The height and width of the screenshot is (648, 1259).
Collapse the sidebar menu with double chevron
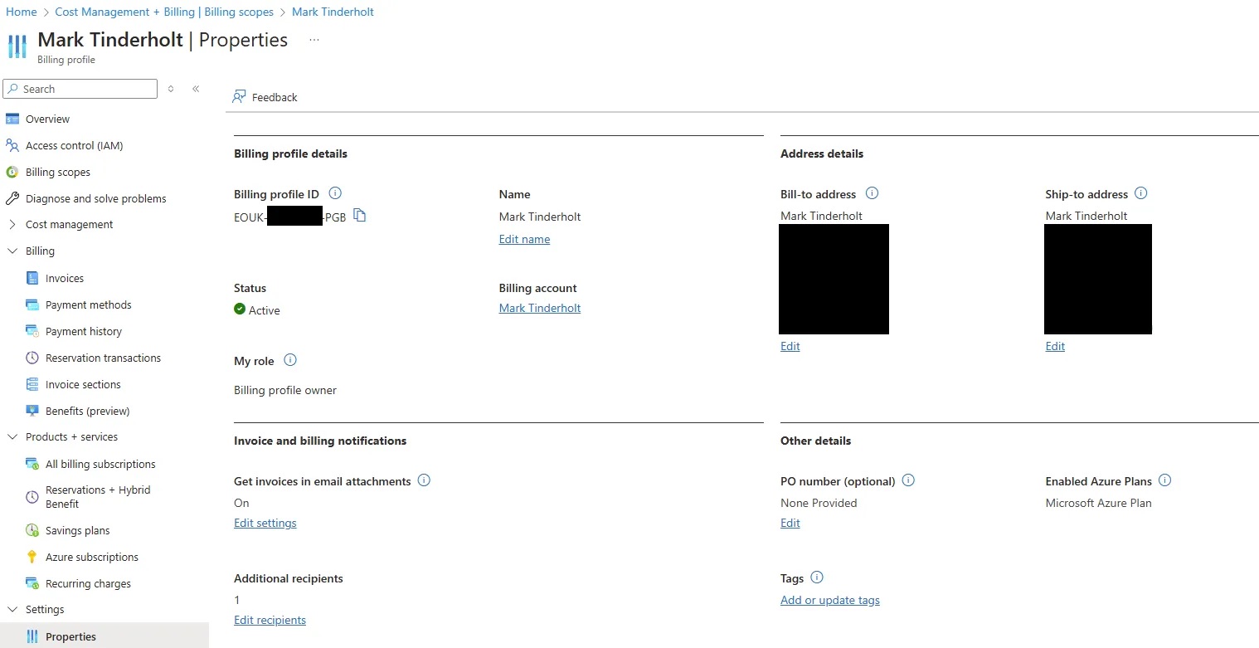(196, 89)
